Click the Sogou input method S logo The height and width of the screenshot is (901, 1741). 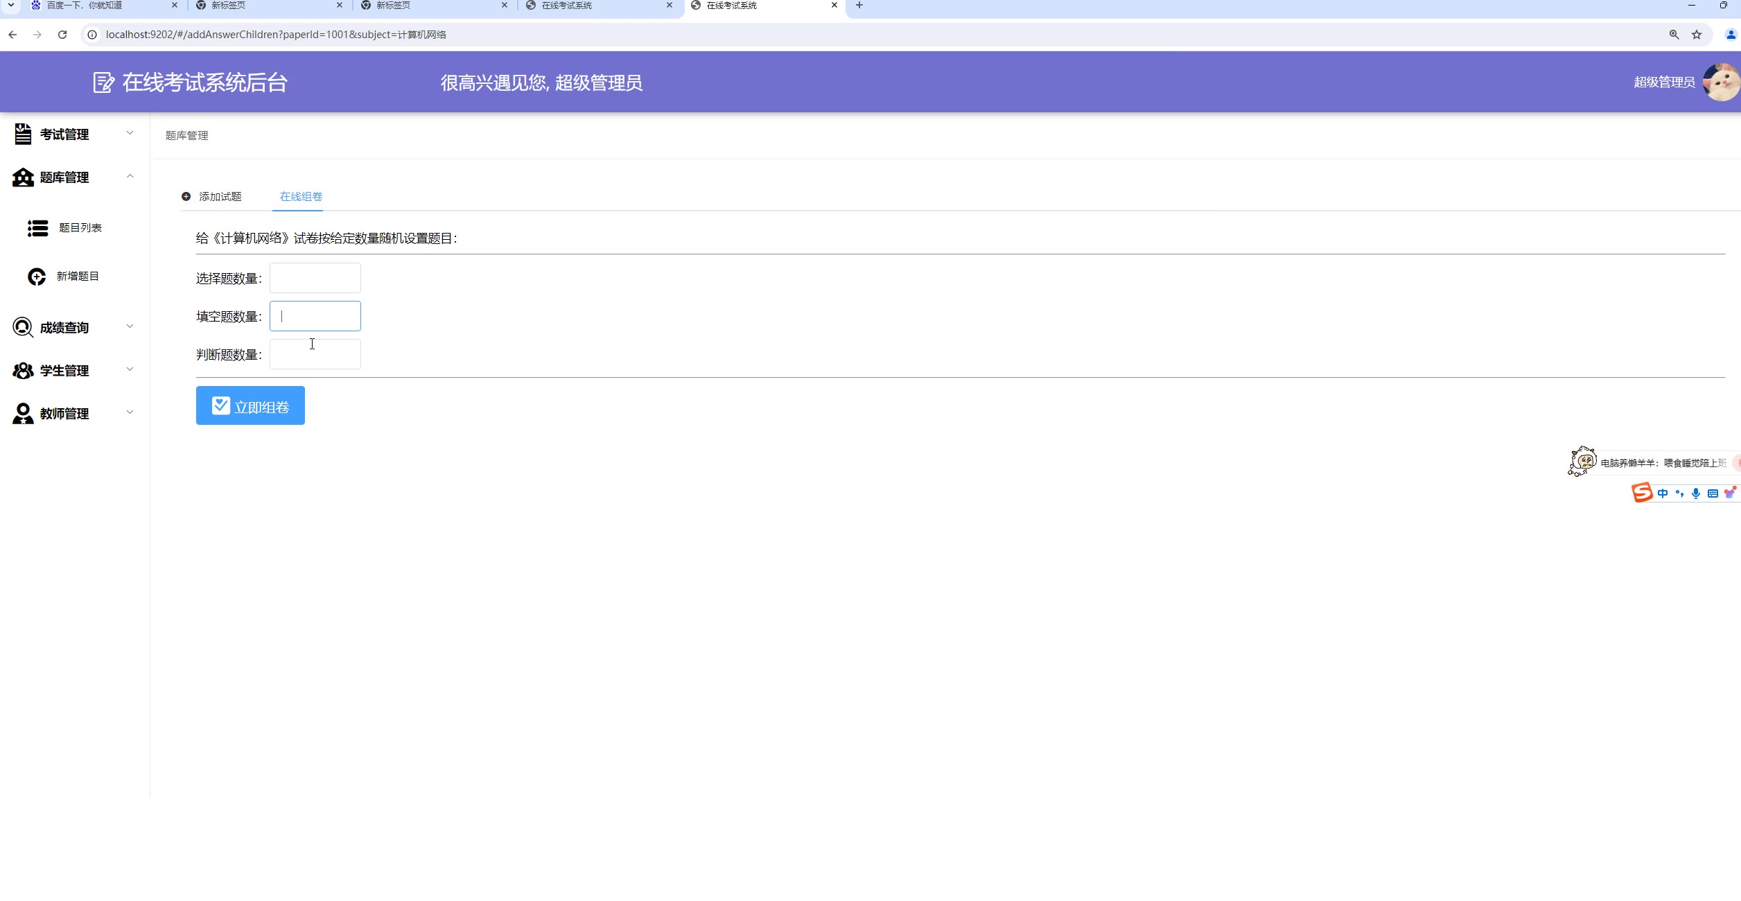(1642, 493)
